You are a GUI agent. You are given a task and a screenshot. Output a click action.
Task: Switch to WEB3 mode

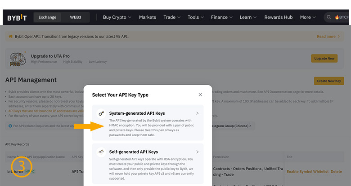pyautogui.click(x=76, y=17)
